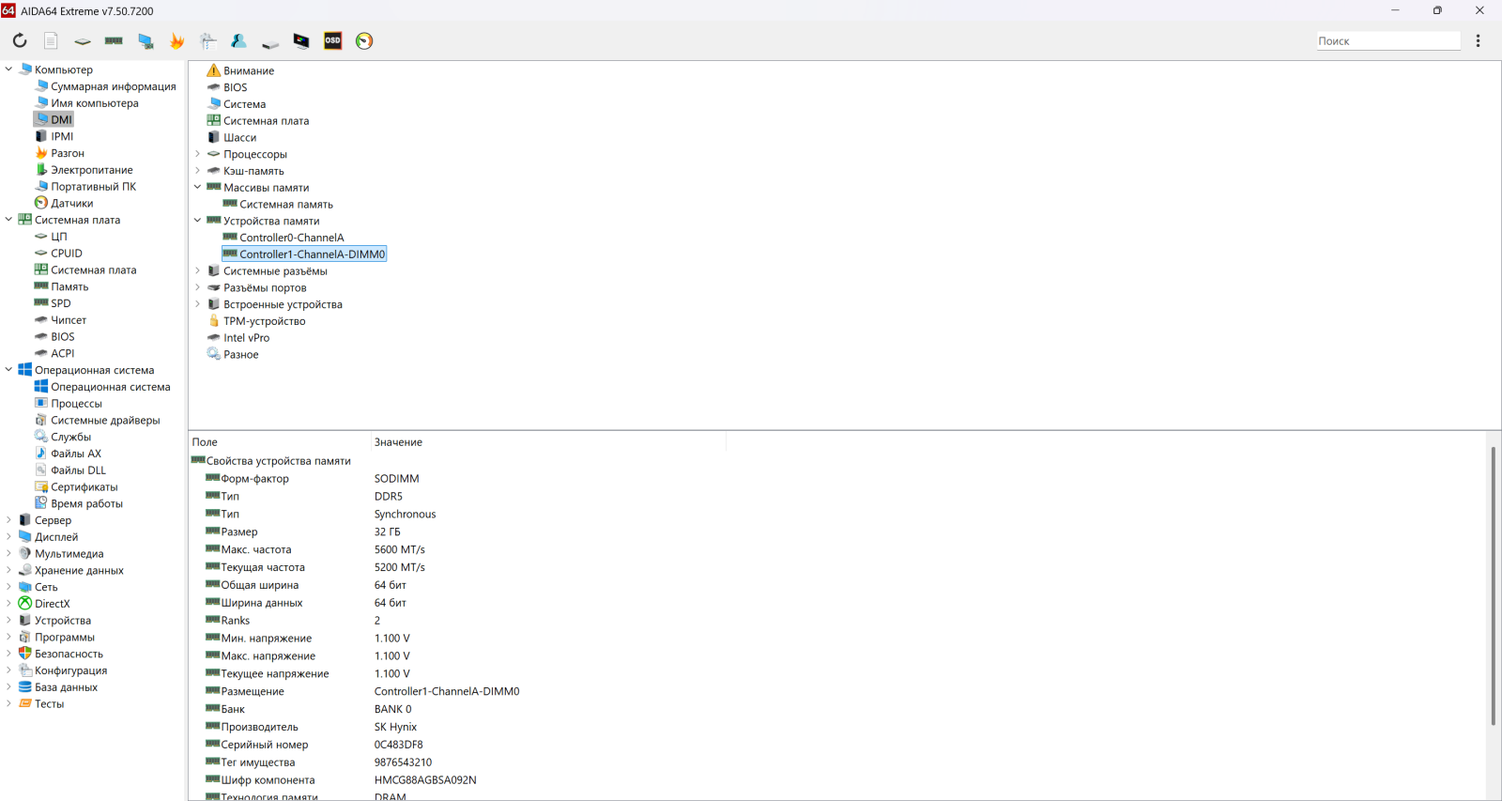The height and width of the screenshot is (801, 1502).
Task: Open the OSD panel icon
Action: [x=332, y=40]
